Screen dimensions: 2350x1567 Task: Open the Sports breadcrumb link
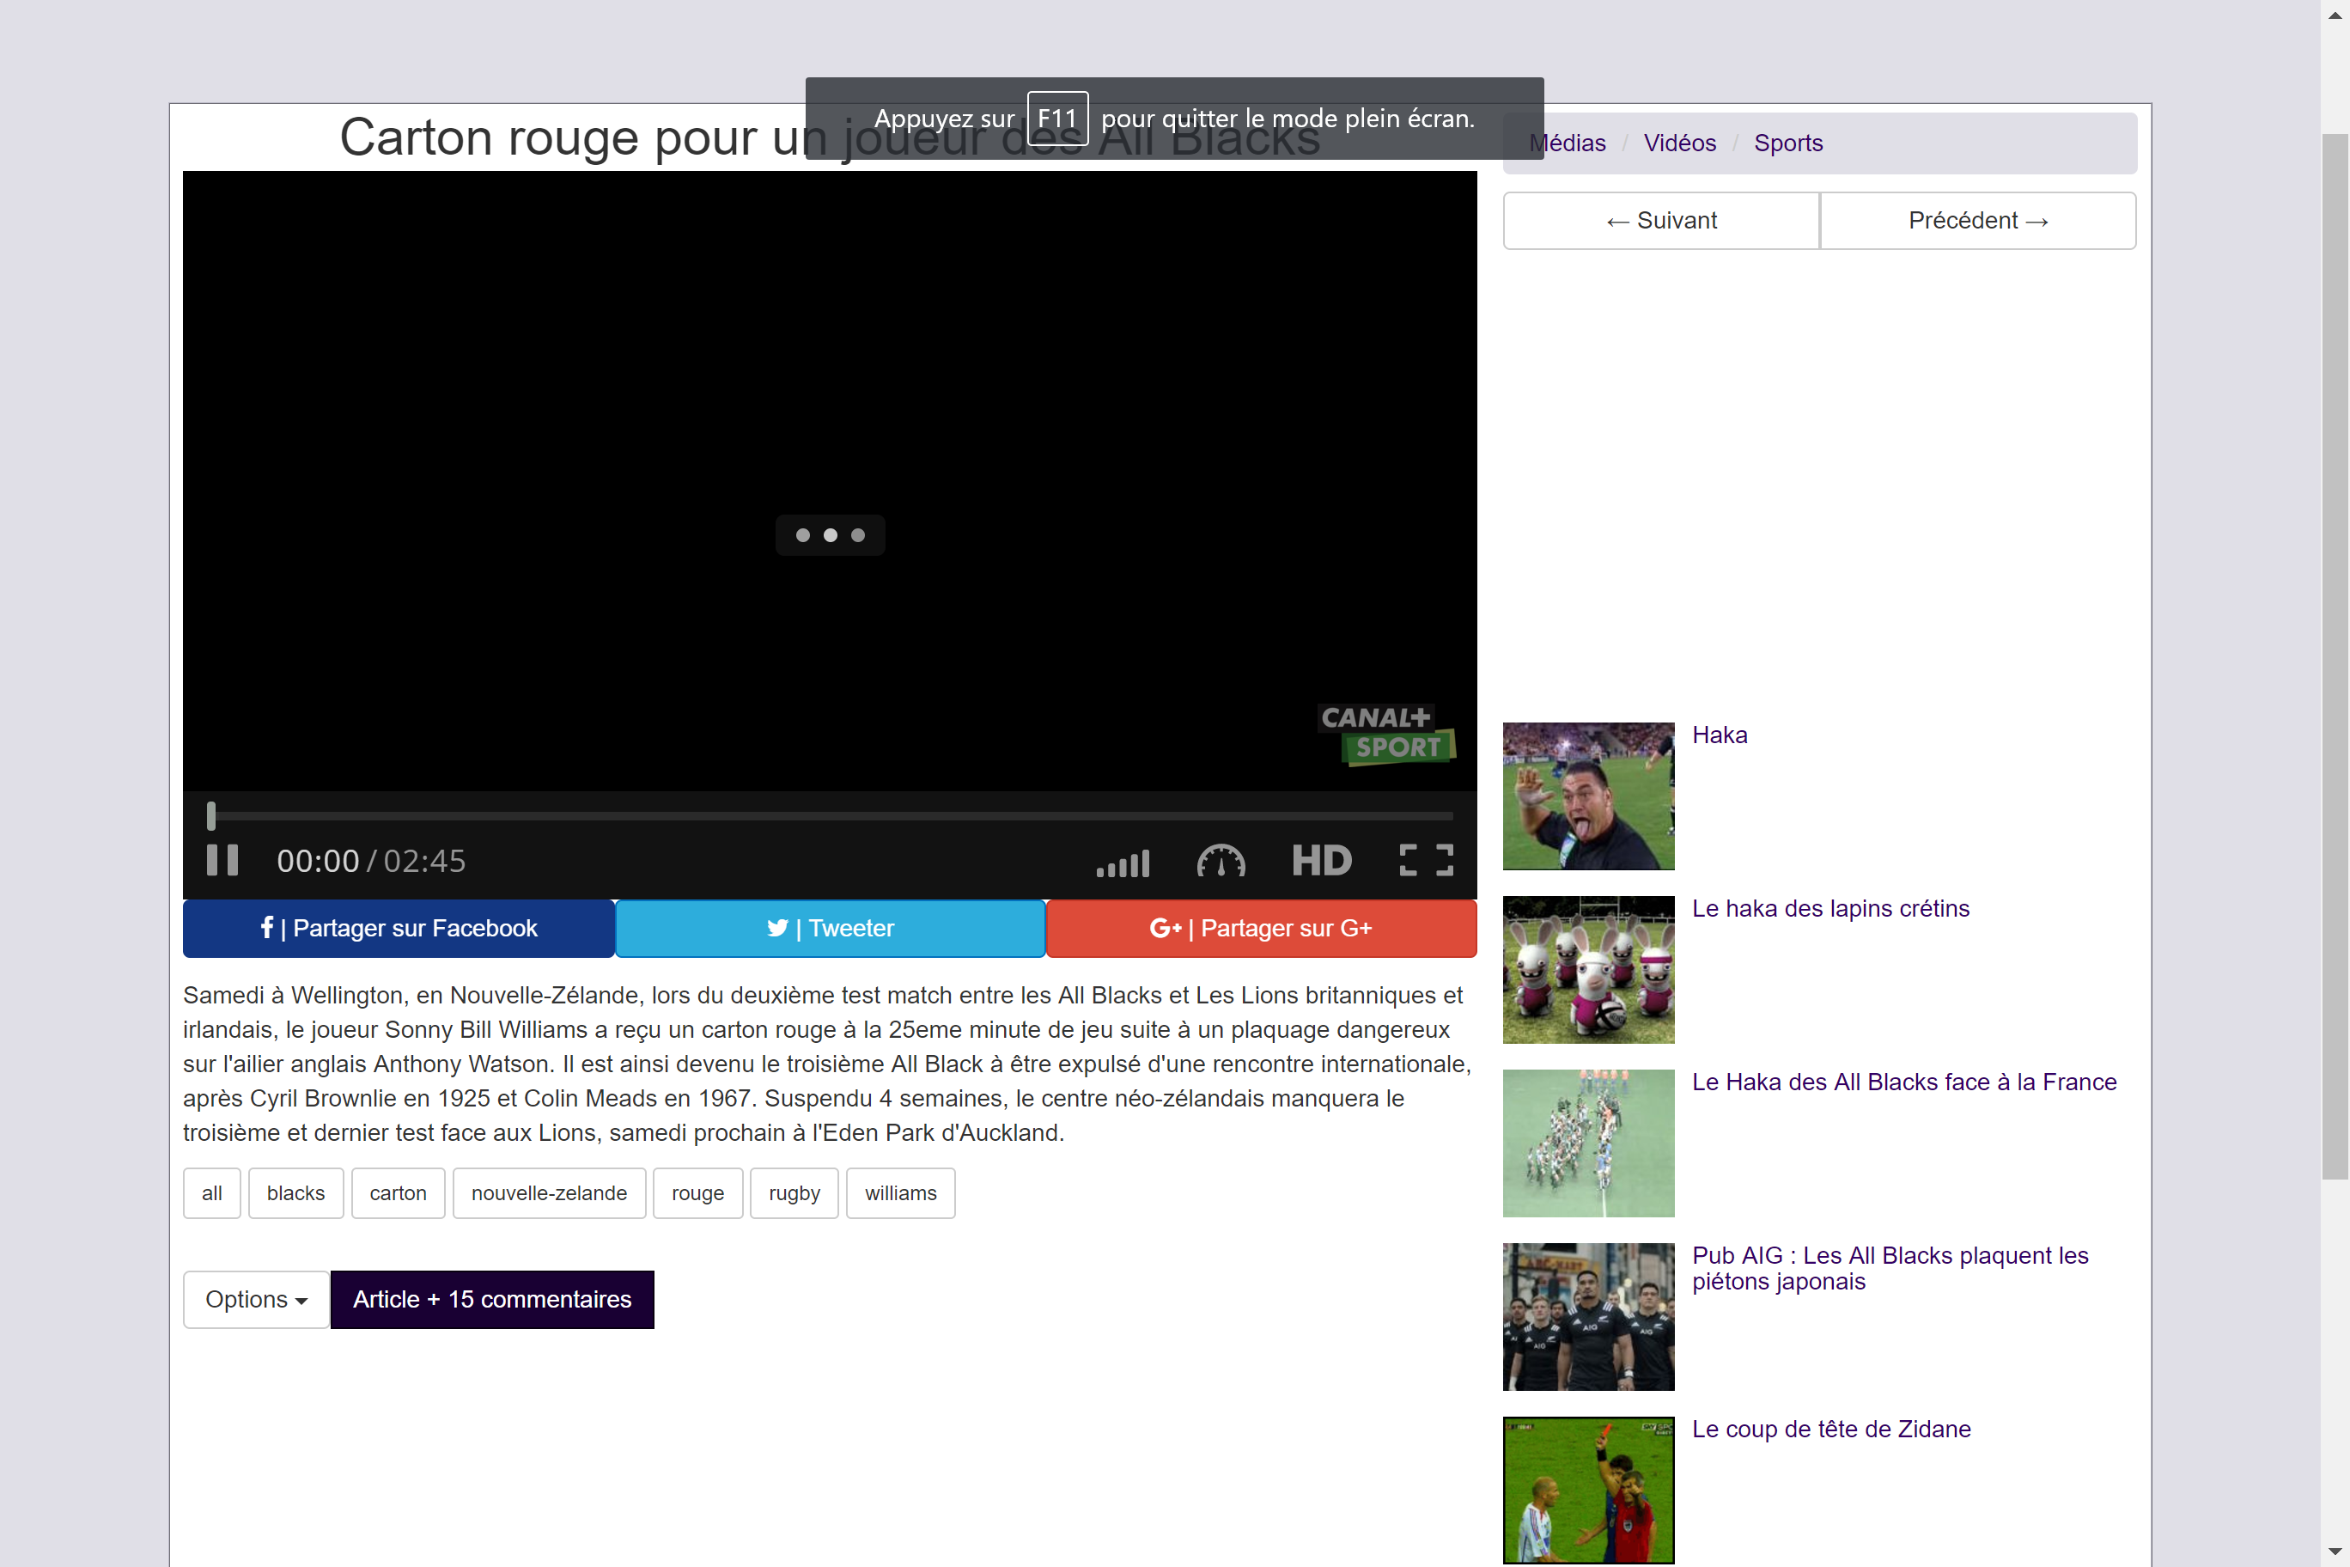click(x=1787, y=143)
